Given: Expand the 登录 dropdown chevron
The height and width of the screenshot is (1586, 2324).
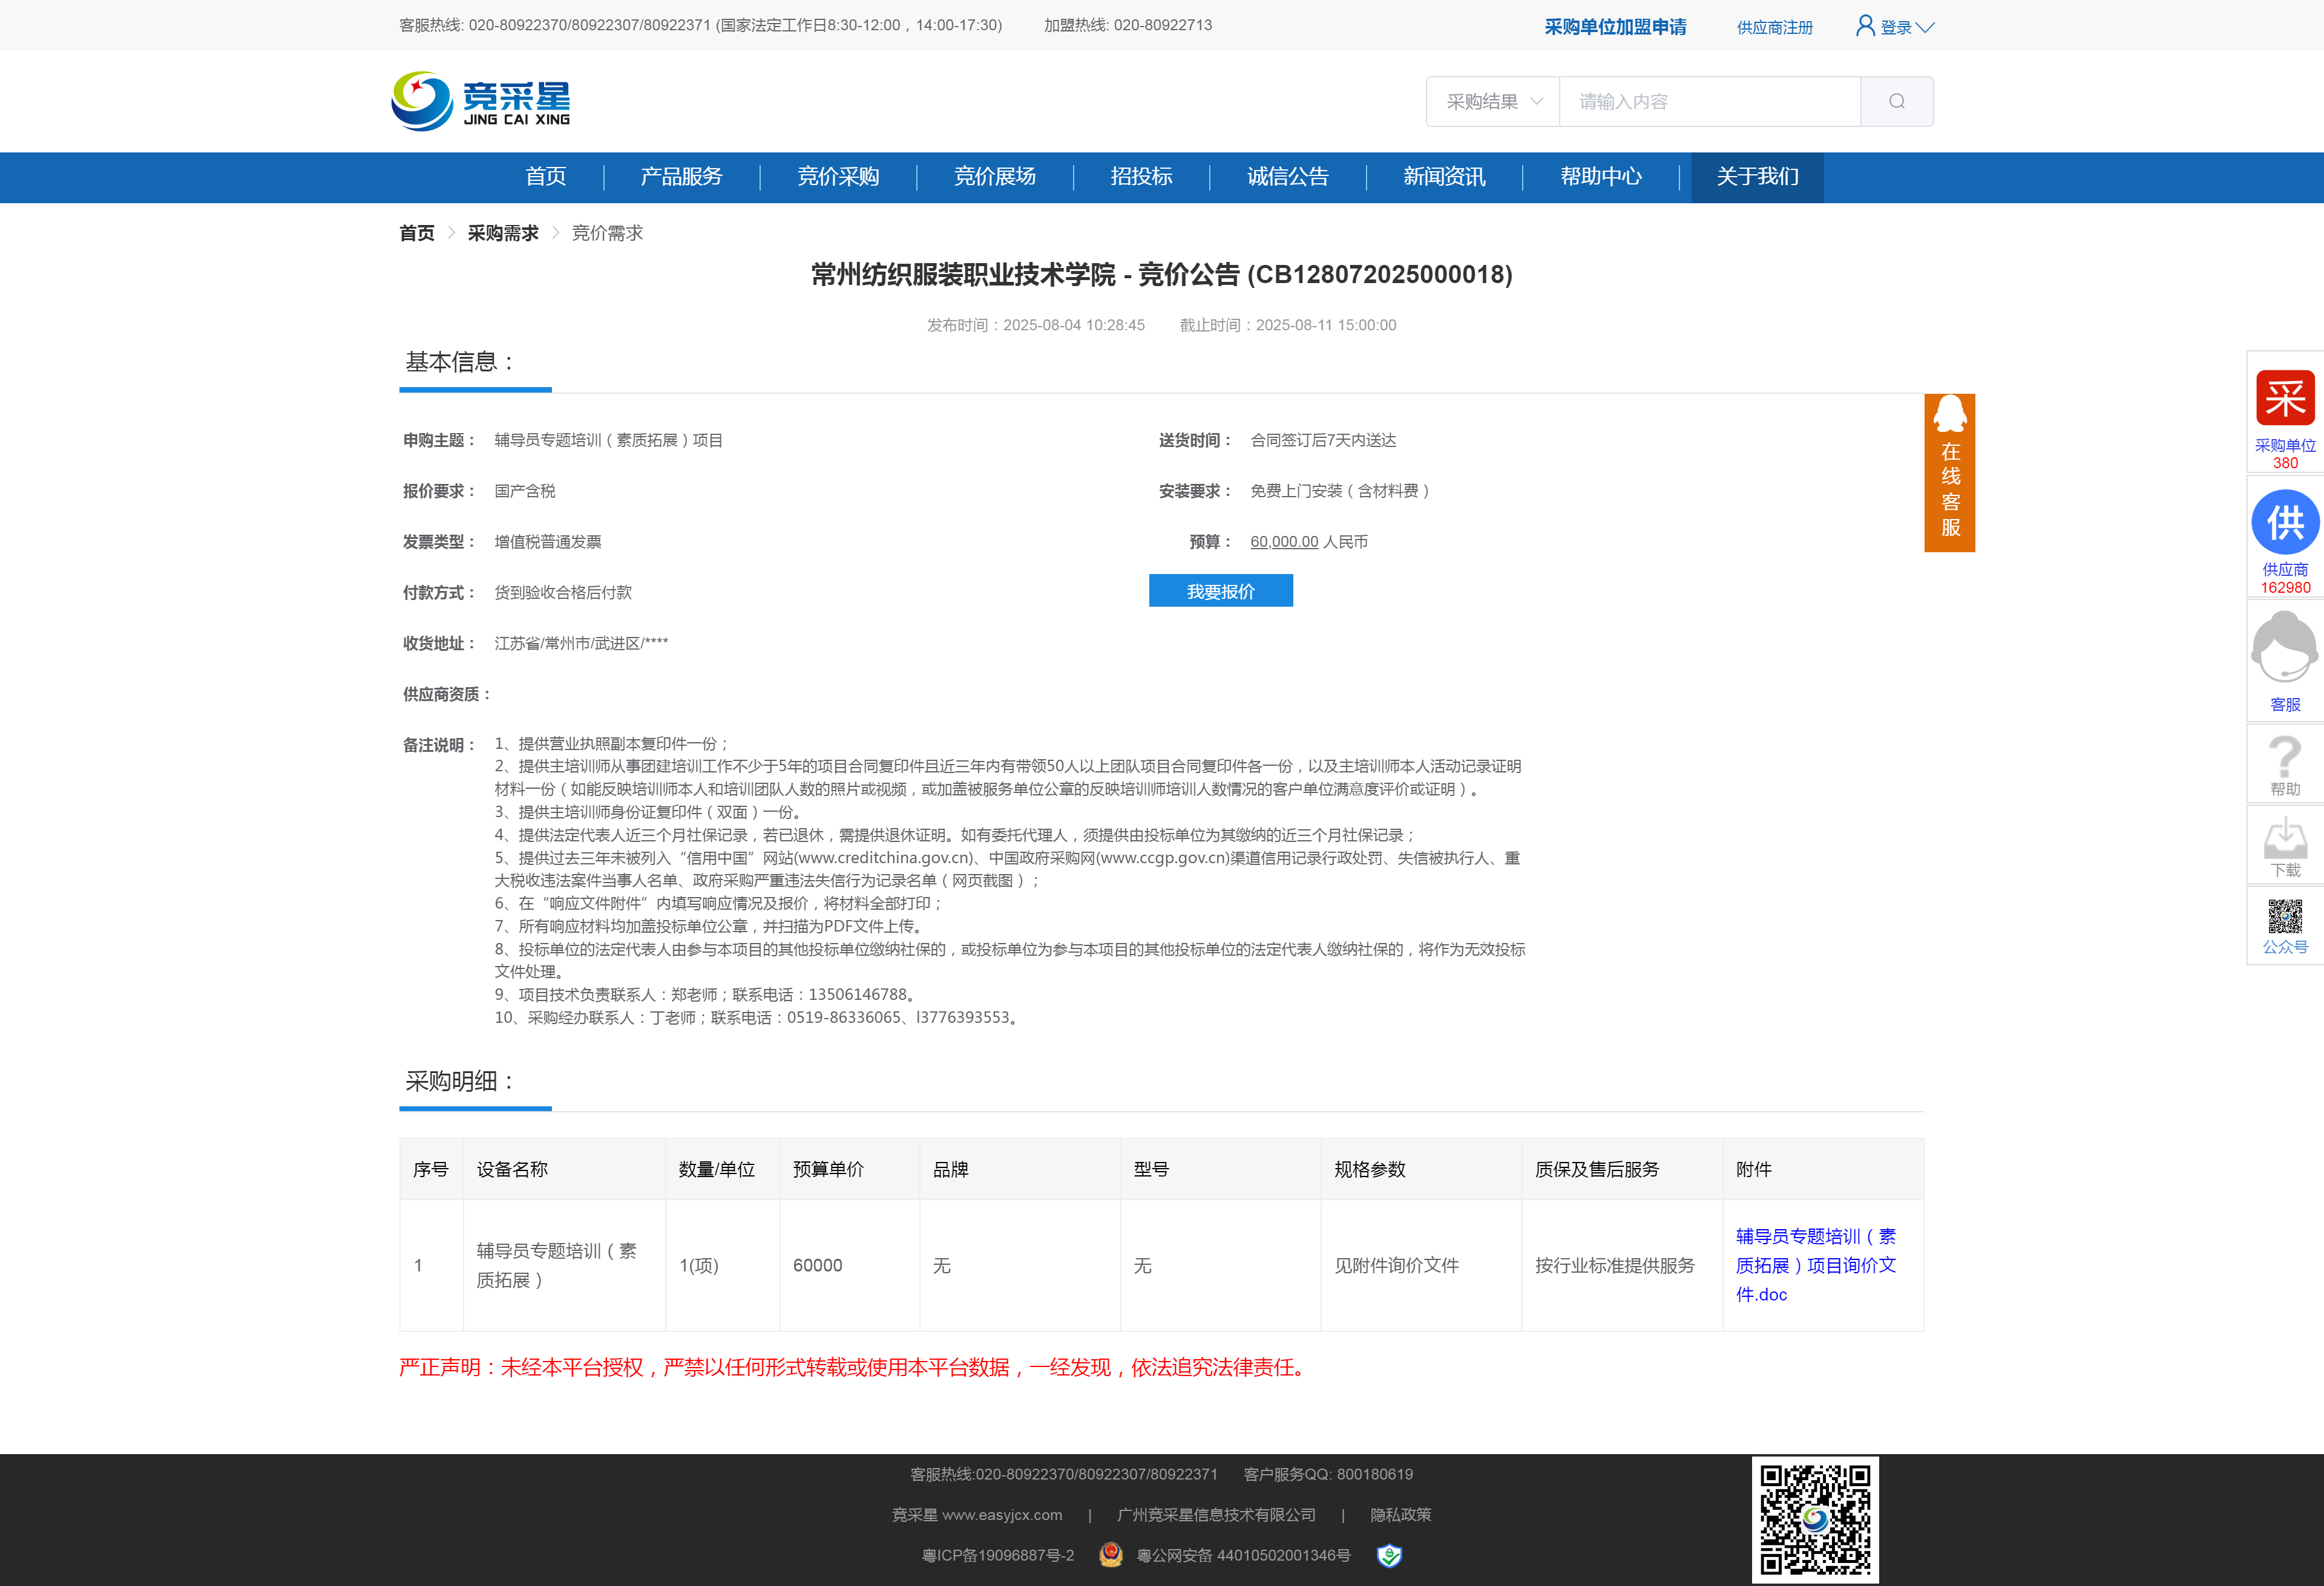Looking at the screenshot, I should tap(1925, 27).
